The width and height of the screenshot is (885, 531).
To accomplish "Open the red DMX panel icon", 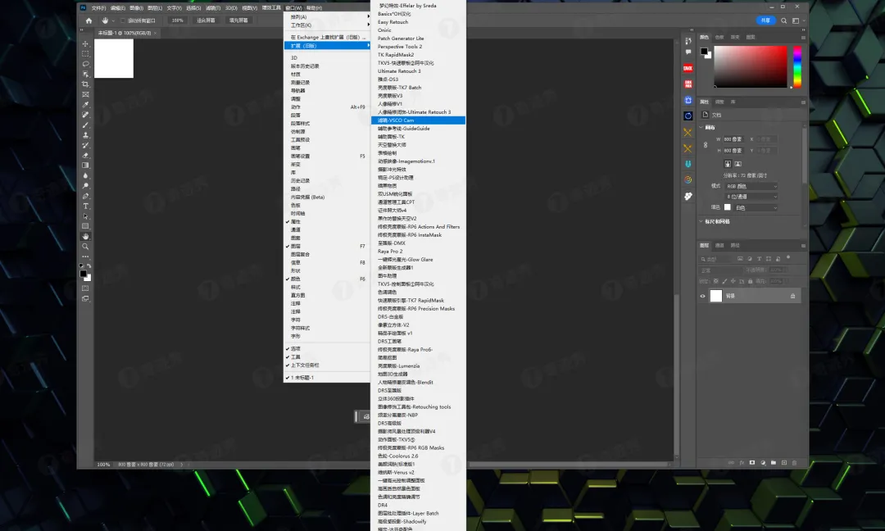I will [688, 68].
